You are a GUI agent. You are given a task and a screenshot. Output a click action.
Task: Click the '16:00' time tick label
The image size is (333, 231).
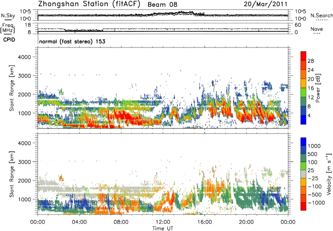205,222
